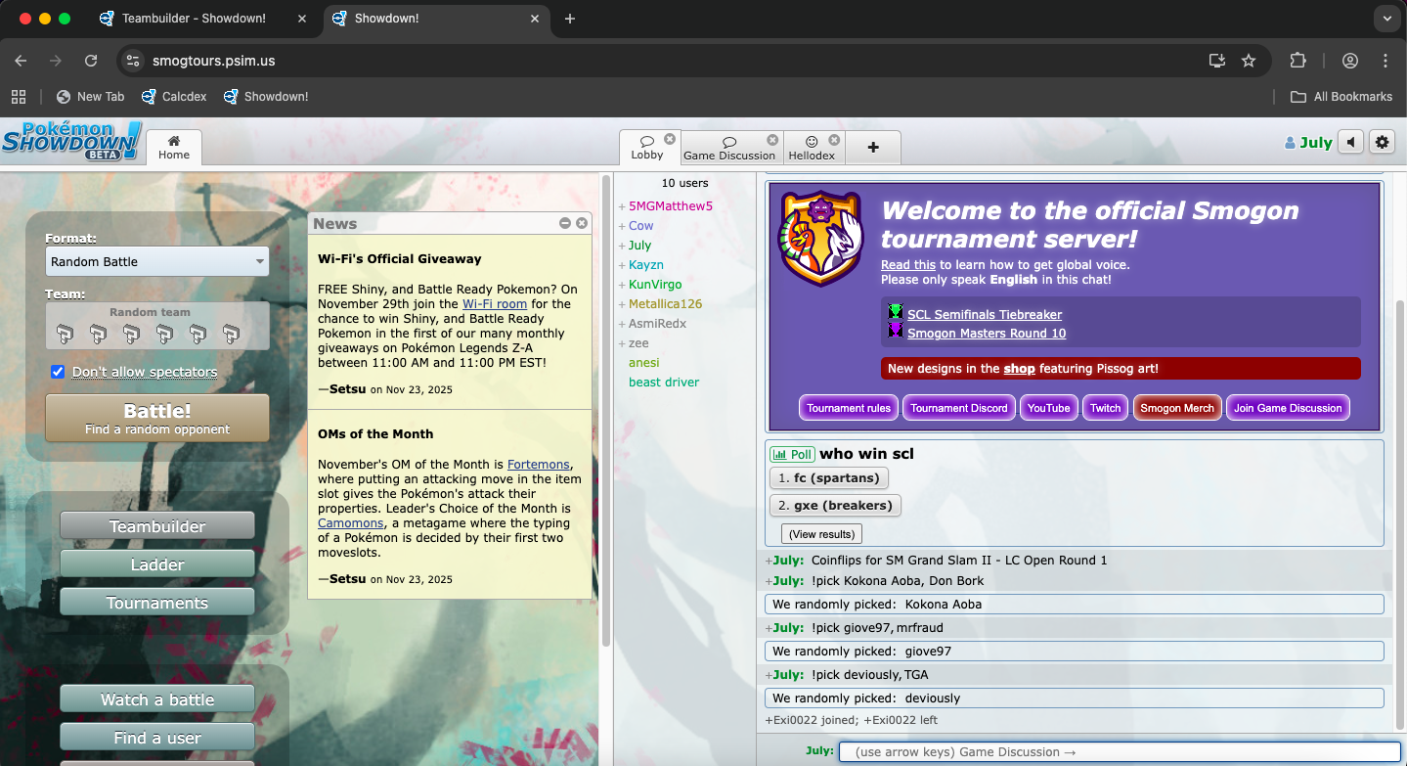Image resolution: width=1407 pixels, height=766 pixels.
Task: Click the chat message input field
Action: pos(1119,751)
